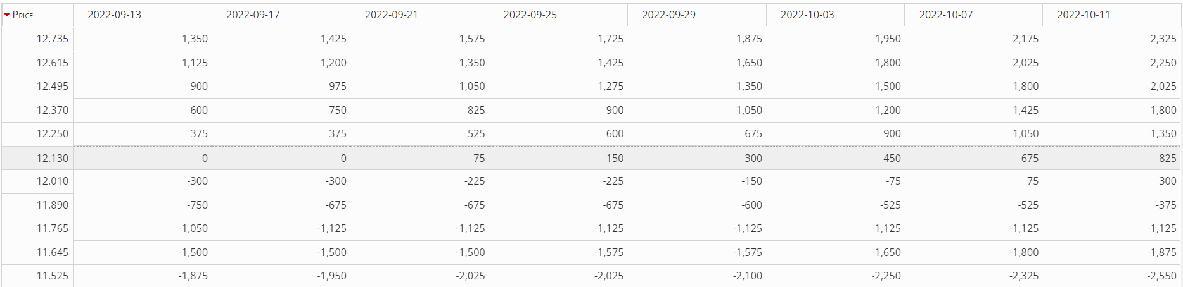
Task: Click the 2022-10-07 column header
Action: [945, 15]
